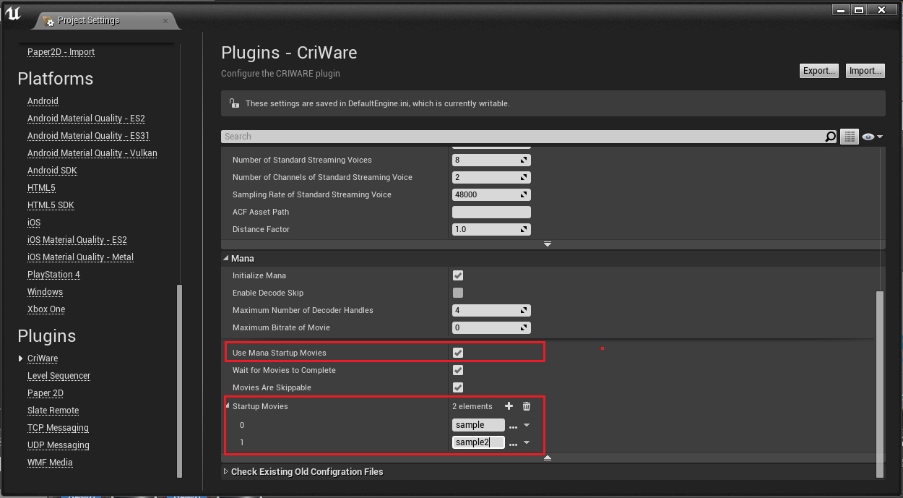Disable Wait for Movies to Complete
Viewport: 903px width, 498px height.
tap(458, 370)
